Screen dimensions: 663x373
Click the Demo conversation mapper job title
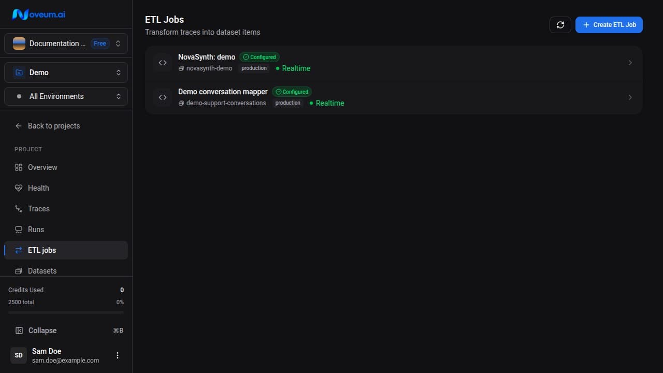[x=223, y=92]
